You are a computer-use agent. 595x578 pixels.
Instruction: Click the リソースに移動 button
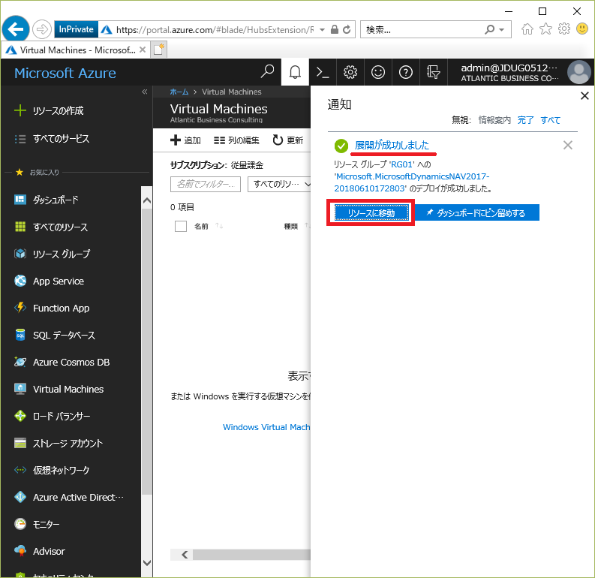(x=371, y=213)
